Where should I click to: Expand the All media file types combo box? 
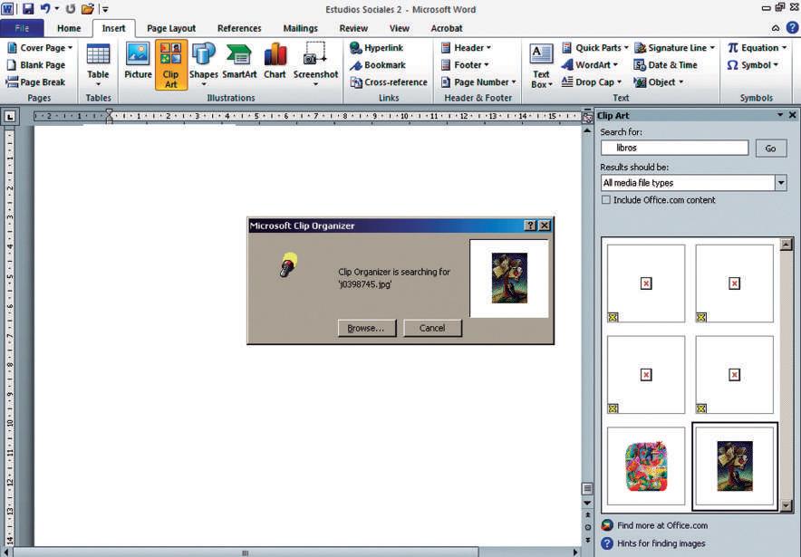pos(780,183)
